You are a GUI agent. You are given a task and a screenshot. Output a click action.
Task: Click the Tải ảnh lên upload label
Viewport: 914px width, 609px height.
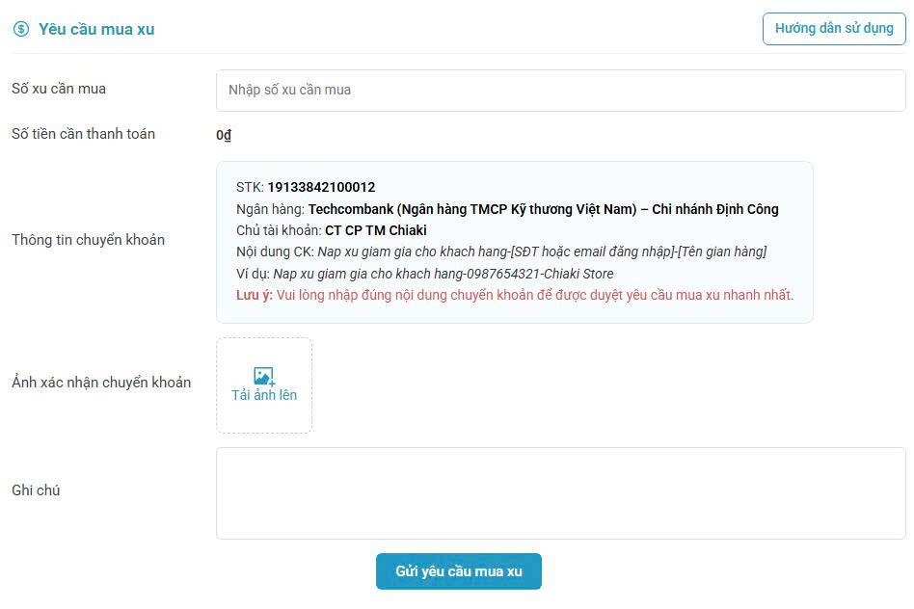pos(264,395)
